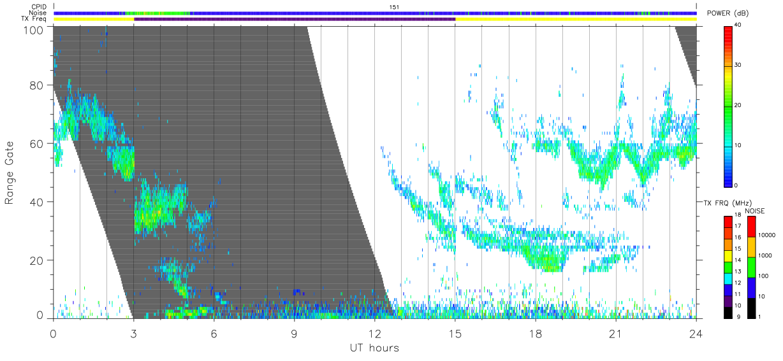
Task: Click y-axis tick label 60
Action: [x=37, y=144]
